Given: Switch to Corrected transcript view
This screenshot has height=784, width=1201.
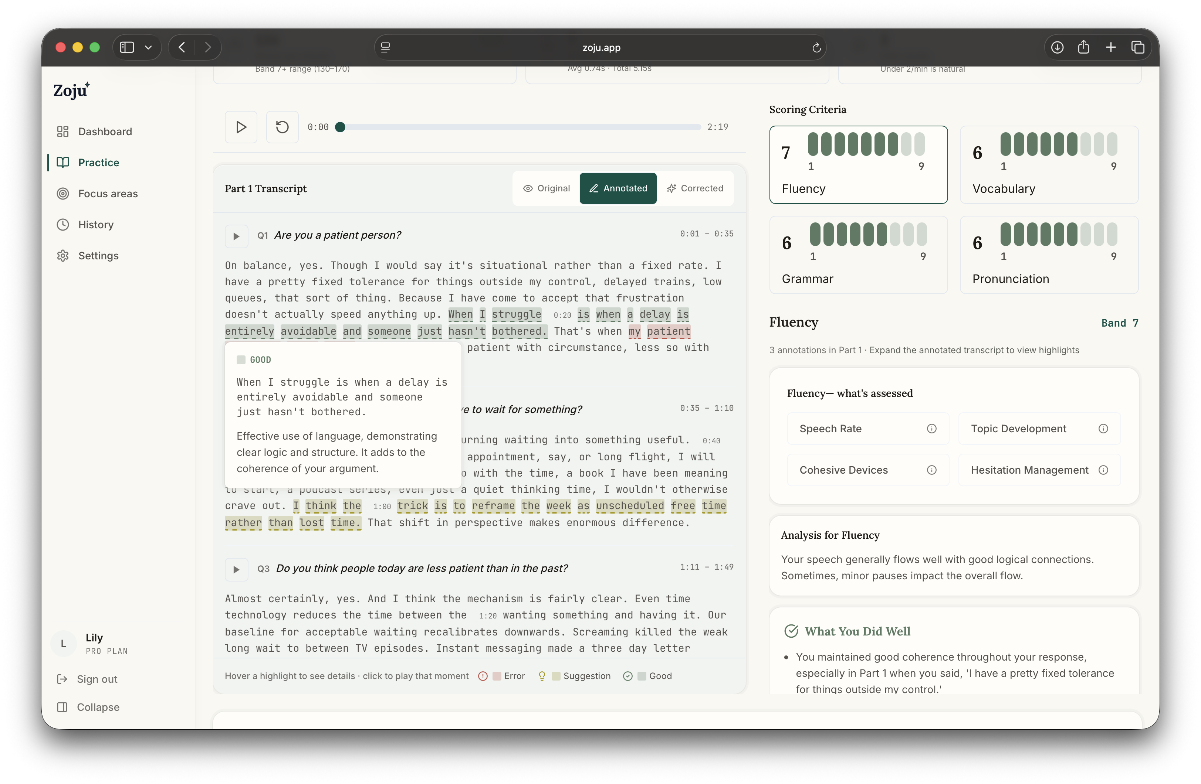Looking at the screenshot, I should (x=695, y=188).
